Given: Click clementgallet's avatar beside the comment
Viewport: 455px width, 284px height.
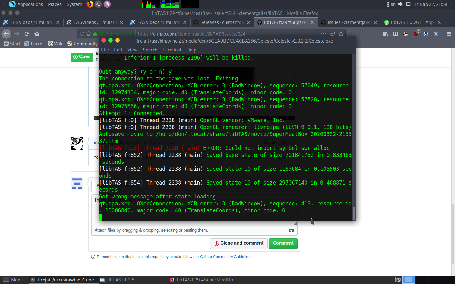Looking at the screenshot, I should [77, 143].
